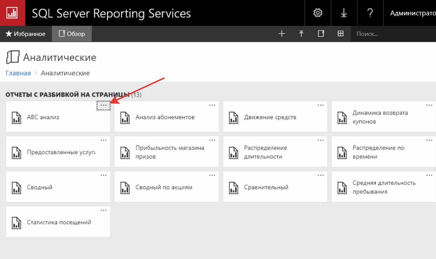Open ellipsis menu for Предоставленные услуги
Screen dimensions: 436x259
[104, 140]
